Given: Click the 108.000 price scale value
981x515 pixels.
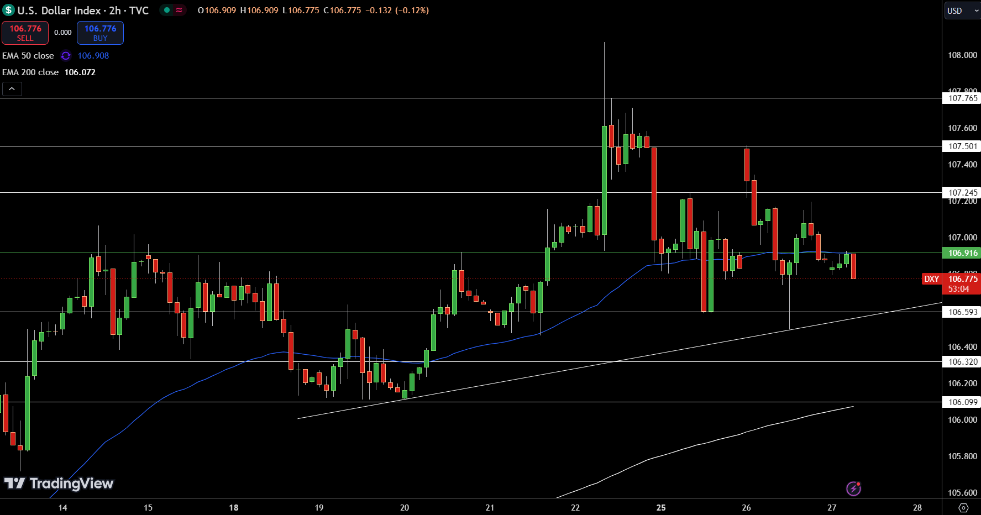Looking at the screenshot, I should [x=962, y=55].
